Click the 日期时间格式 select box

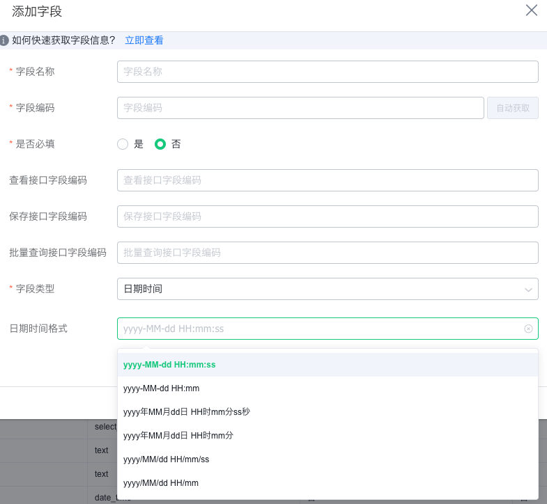(x=328, y=329)
